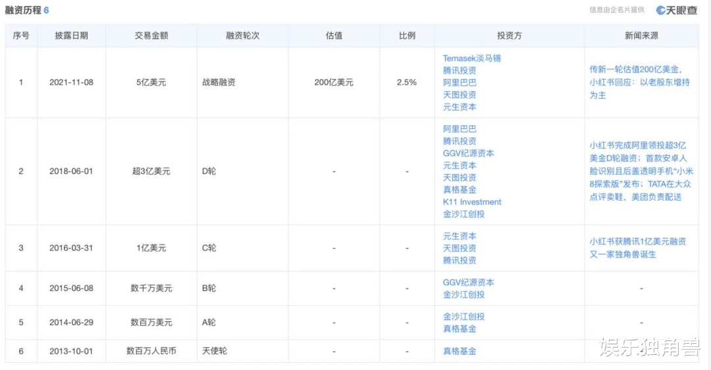Open 真格基金 in the D轮 row
The width and height of the screenshot is (711, 370).
460,190
